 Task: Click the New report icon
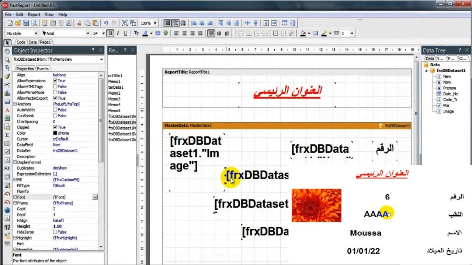[x=10, y=23]
